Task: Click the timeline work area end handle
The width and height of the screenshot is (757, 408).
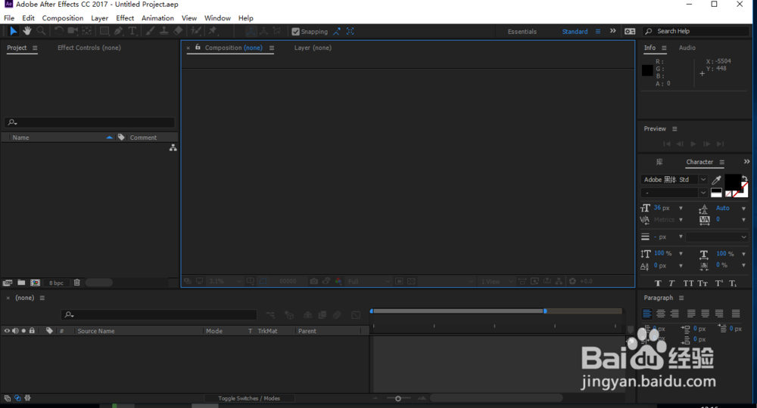Action: (545, 311)
